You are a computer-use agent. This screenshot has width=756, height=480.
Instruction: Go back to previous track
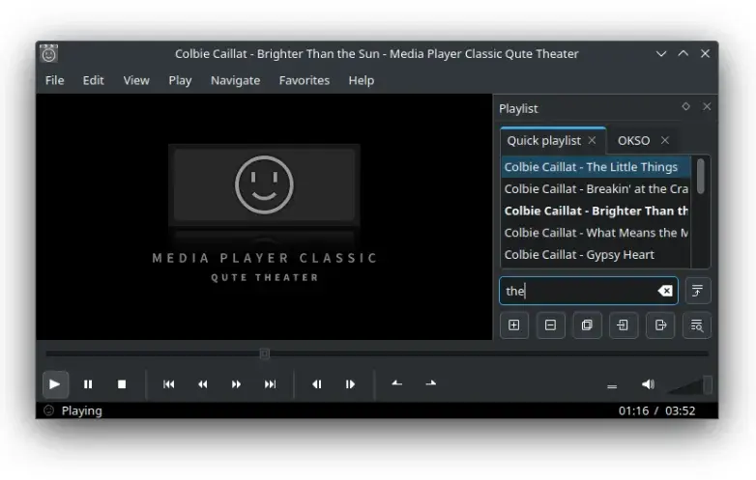coord(168,384)
